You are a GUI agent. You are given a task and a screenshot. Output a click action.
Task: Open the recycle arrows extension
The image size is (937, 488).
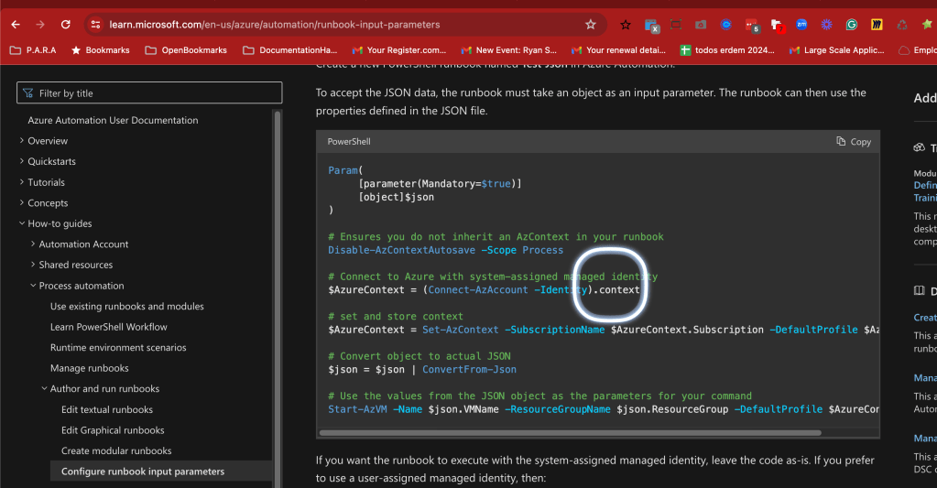[902, 25]
